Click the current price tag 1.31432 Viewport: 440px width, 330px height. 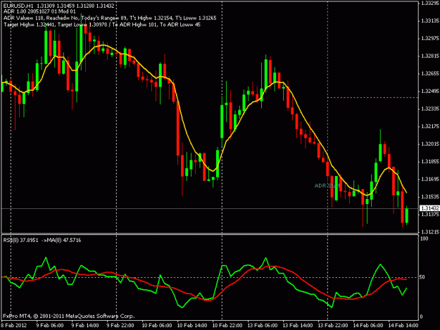pyautogui.click(x=429, y=208)
